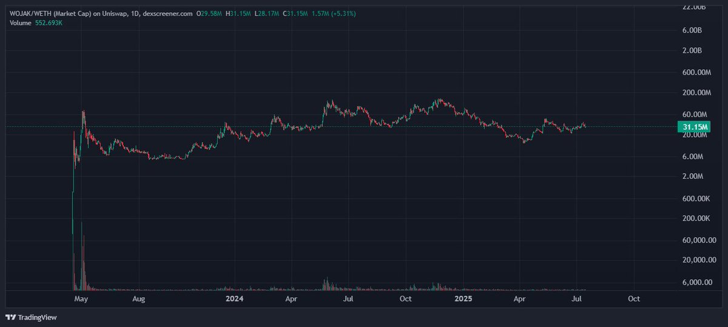Click the 2.00M price axis label

coord(692,177)
